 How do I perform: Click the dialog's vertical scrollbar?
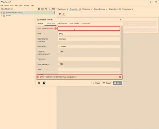click(122, 50)
